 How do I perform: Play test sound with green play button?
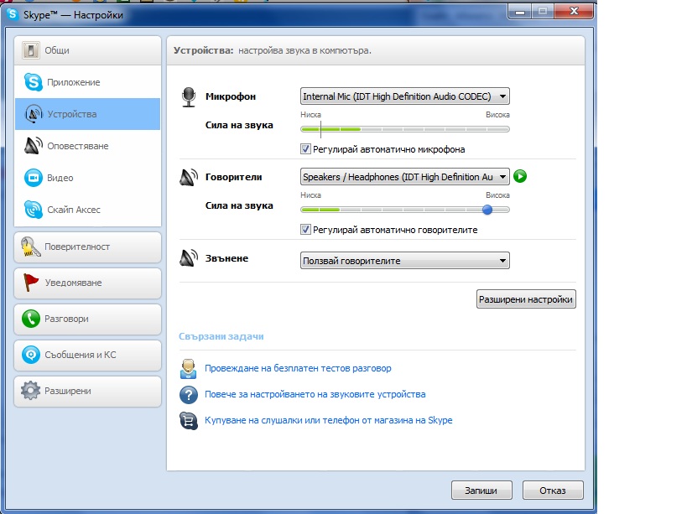coord(520,176)
